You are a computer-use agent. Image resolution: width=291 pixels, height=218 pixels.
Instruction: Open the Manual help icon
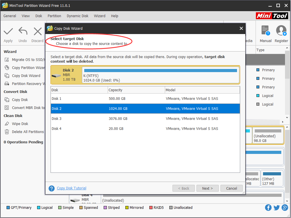coord(265,31)
